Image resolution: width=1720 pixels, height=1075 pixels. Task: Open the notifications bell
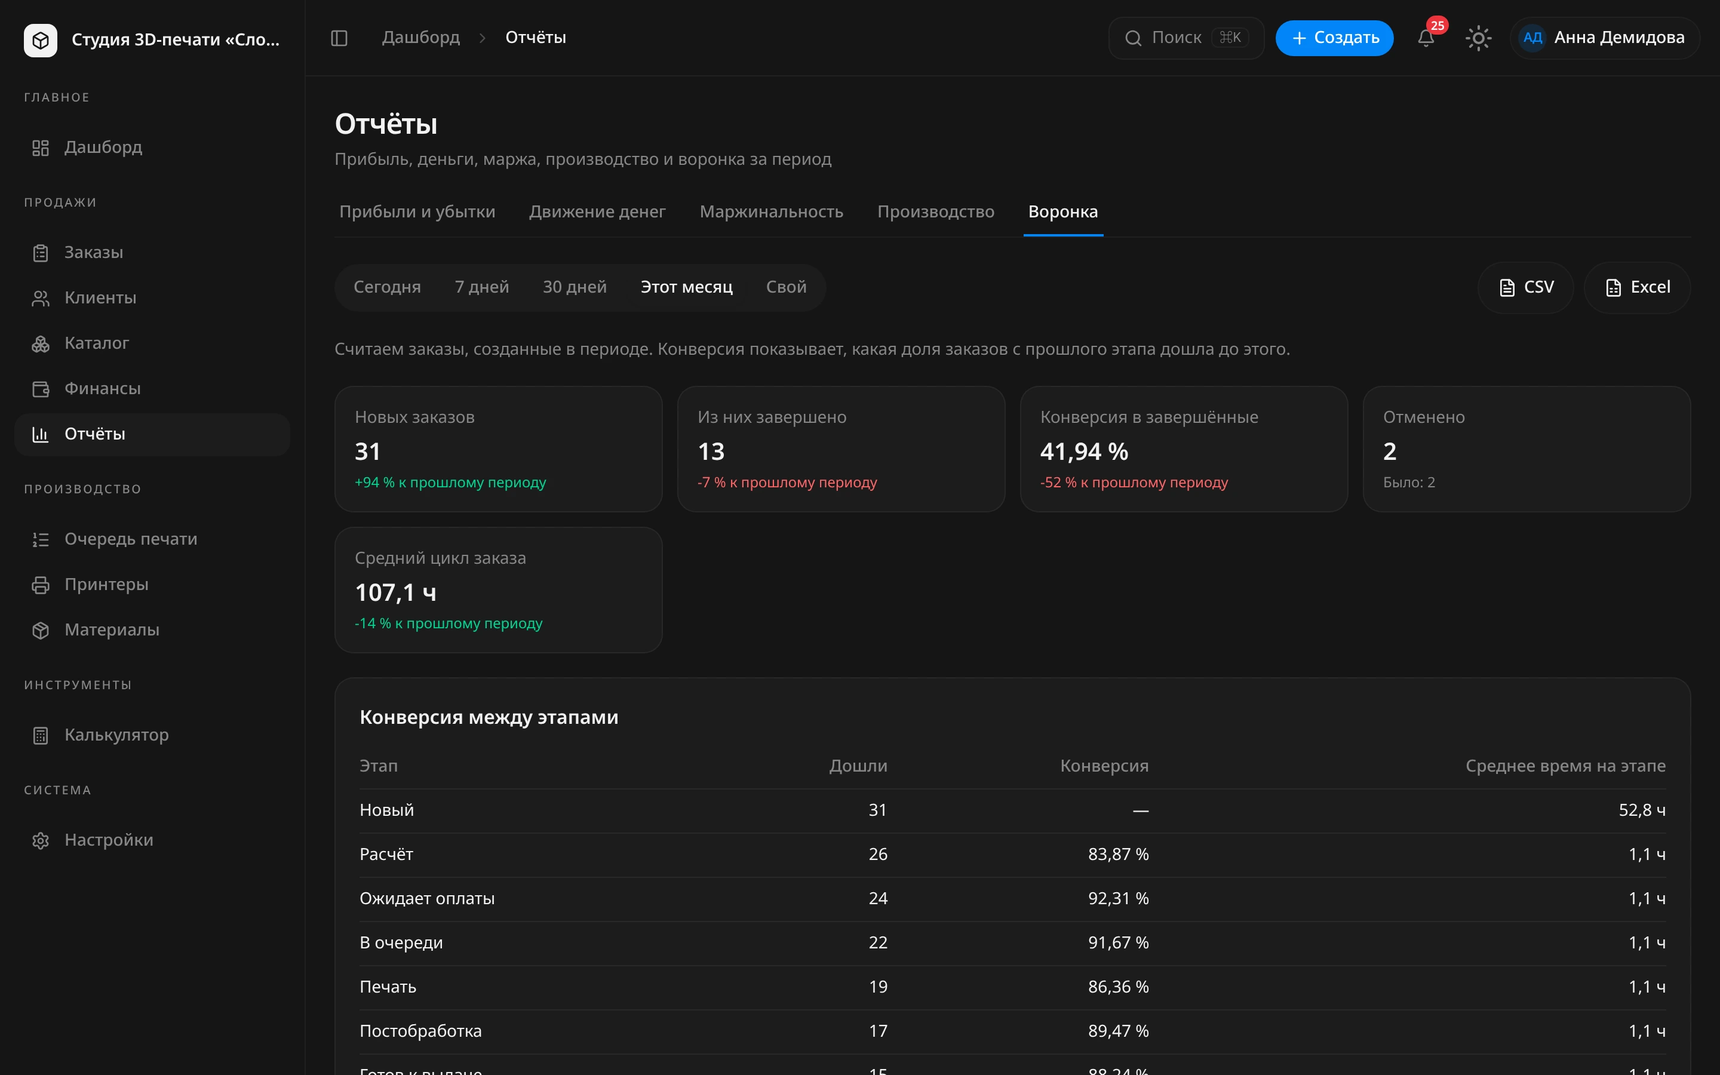[1426, 38]
